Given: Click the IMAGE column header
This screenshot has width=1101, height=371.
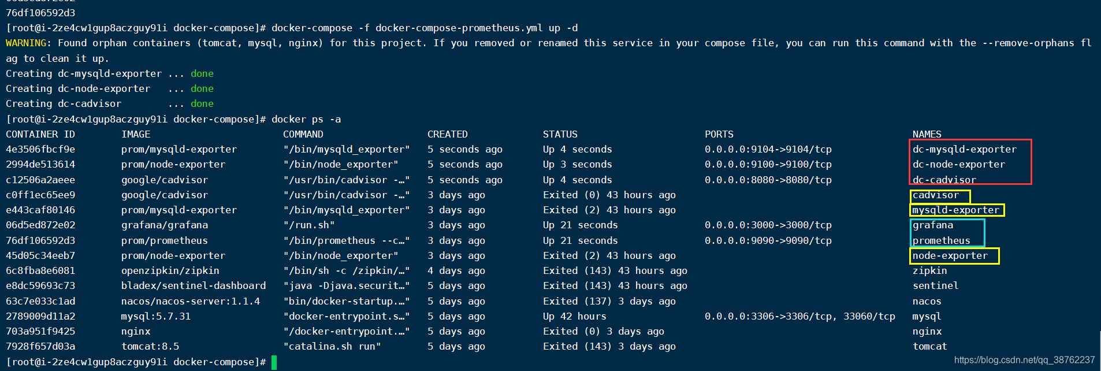Looking at the screenshot, I should (136, 134).
